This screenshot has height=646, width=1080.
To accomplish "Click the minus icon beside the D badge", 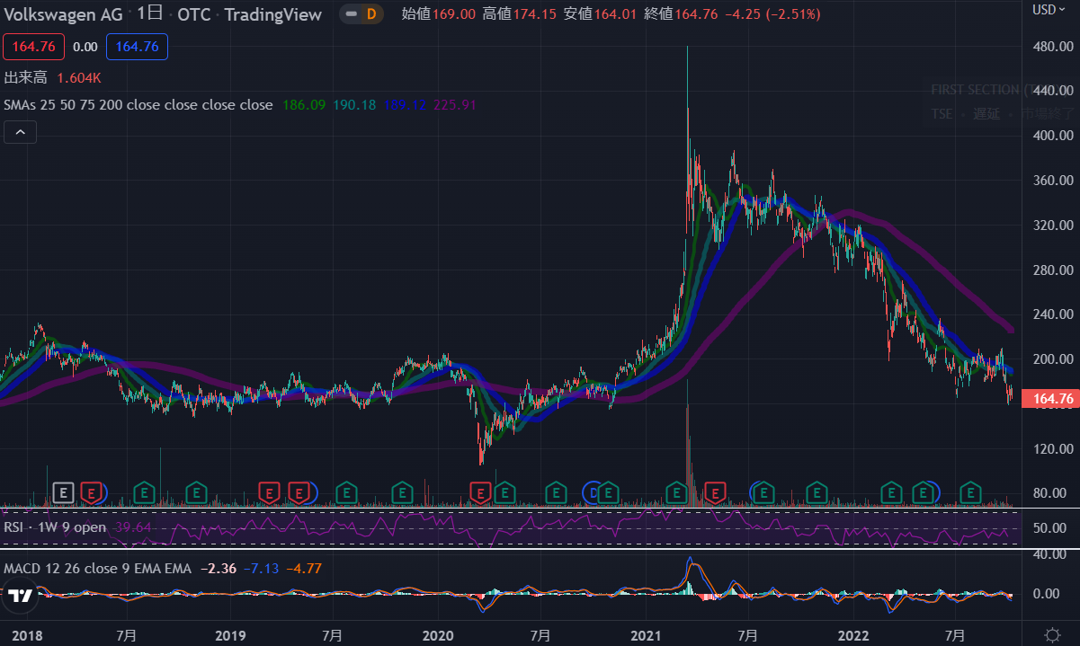I will pyautogui.click(x=350, y=13).
